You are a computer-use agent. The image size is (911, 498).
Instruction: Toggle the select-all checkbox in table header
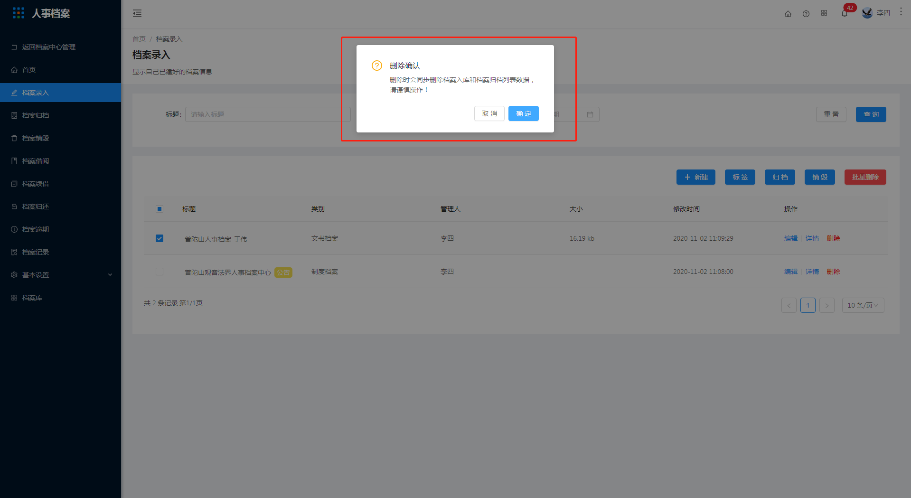(160, 209)
